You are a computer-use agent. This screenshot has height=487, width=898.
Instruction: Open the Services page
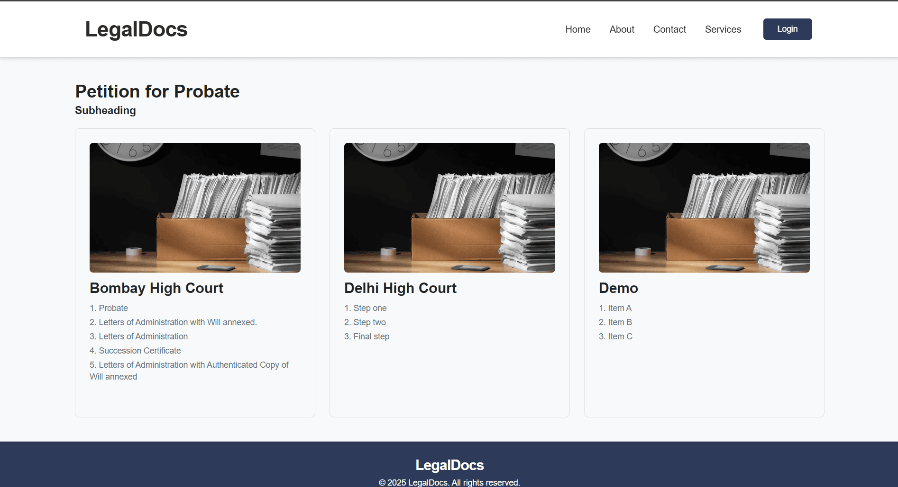click(723, 29)
